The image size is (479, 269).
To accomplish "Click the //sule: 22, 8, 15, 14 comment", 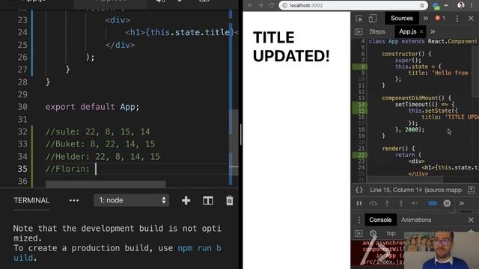I will (x=98, y=132).
